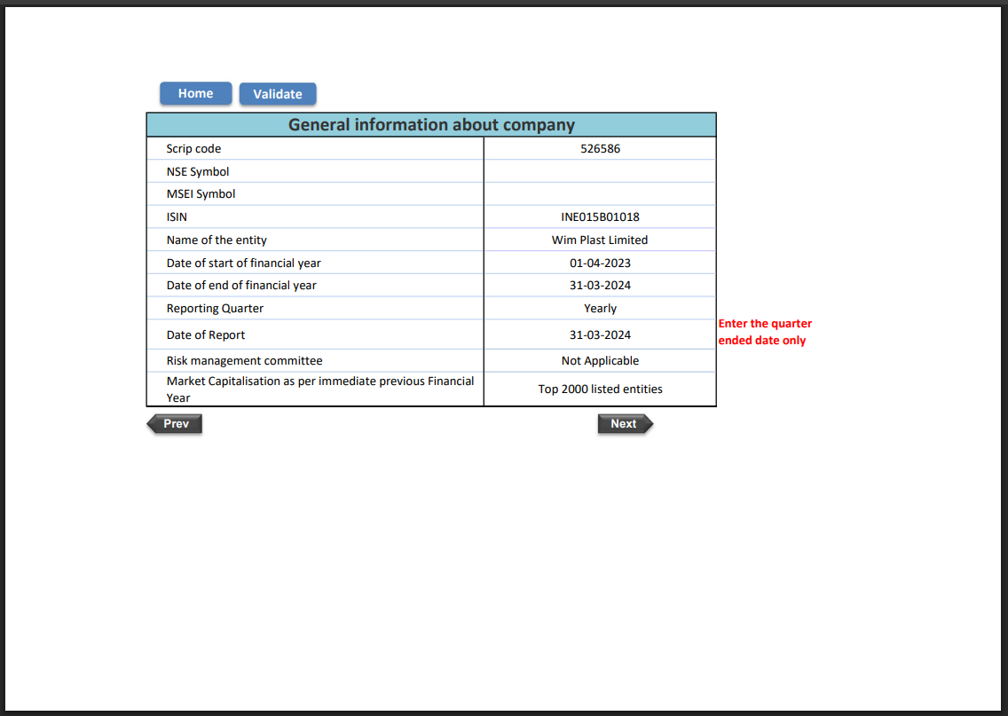
Task: Click the Risk management committee label
Action: (244, 360)
